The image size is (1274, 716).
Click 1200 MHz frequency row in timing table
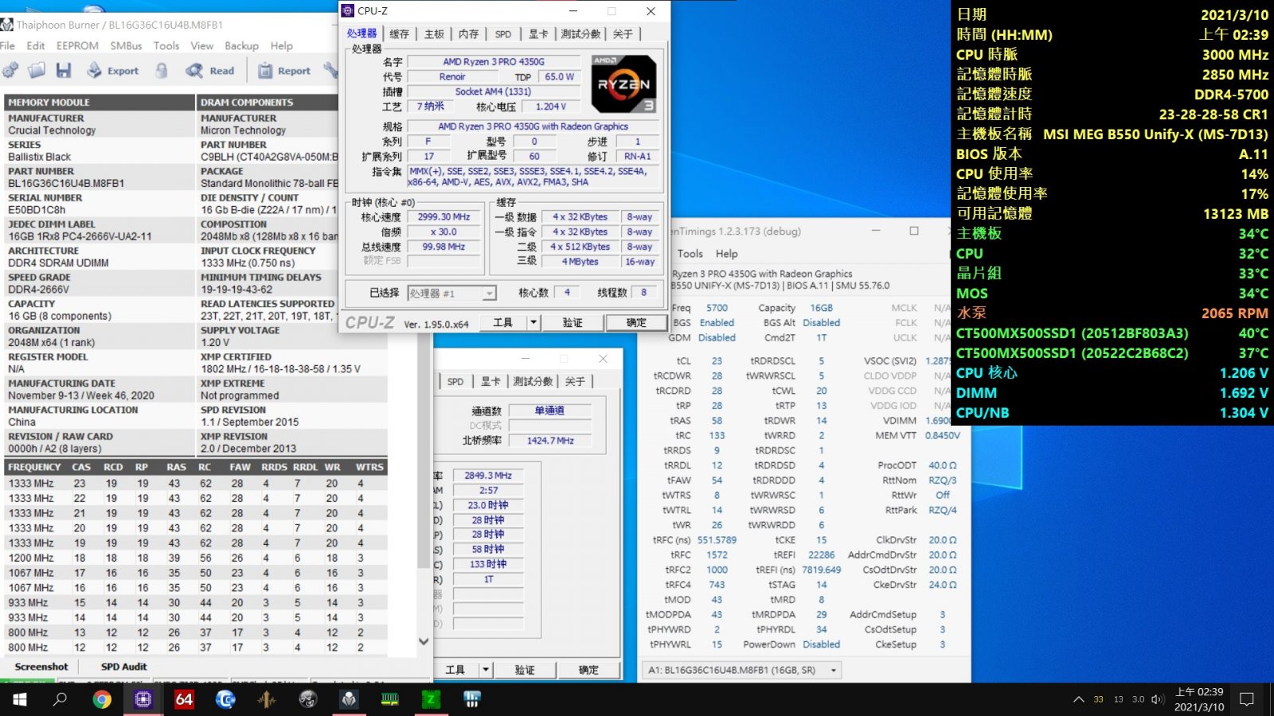pos(196,558)
